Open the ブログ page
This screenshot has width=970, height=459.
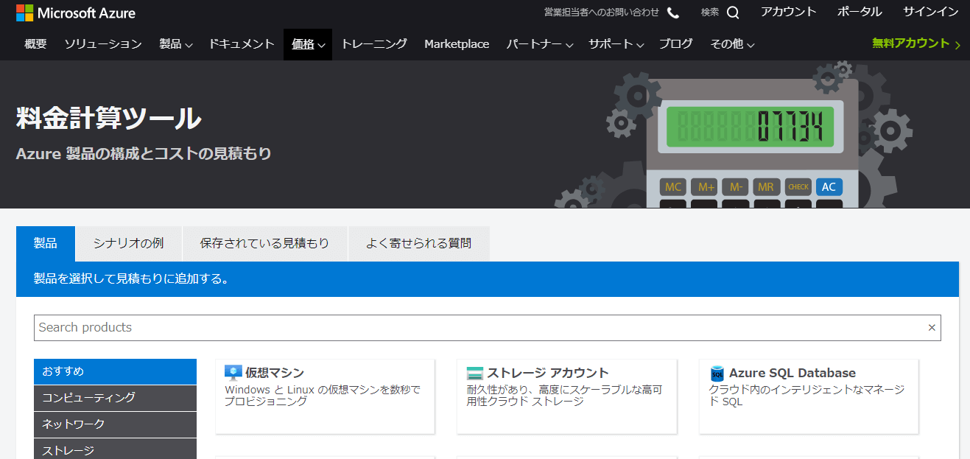676,44
